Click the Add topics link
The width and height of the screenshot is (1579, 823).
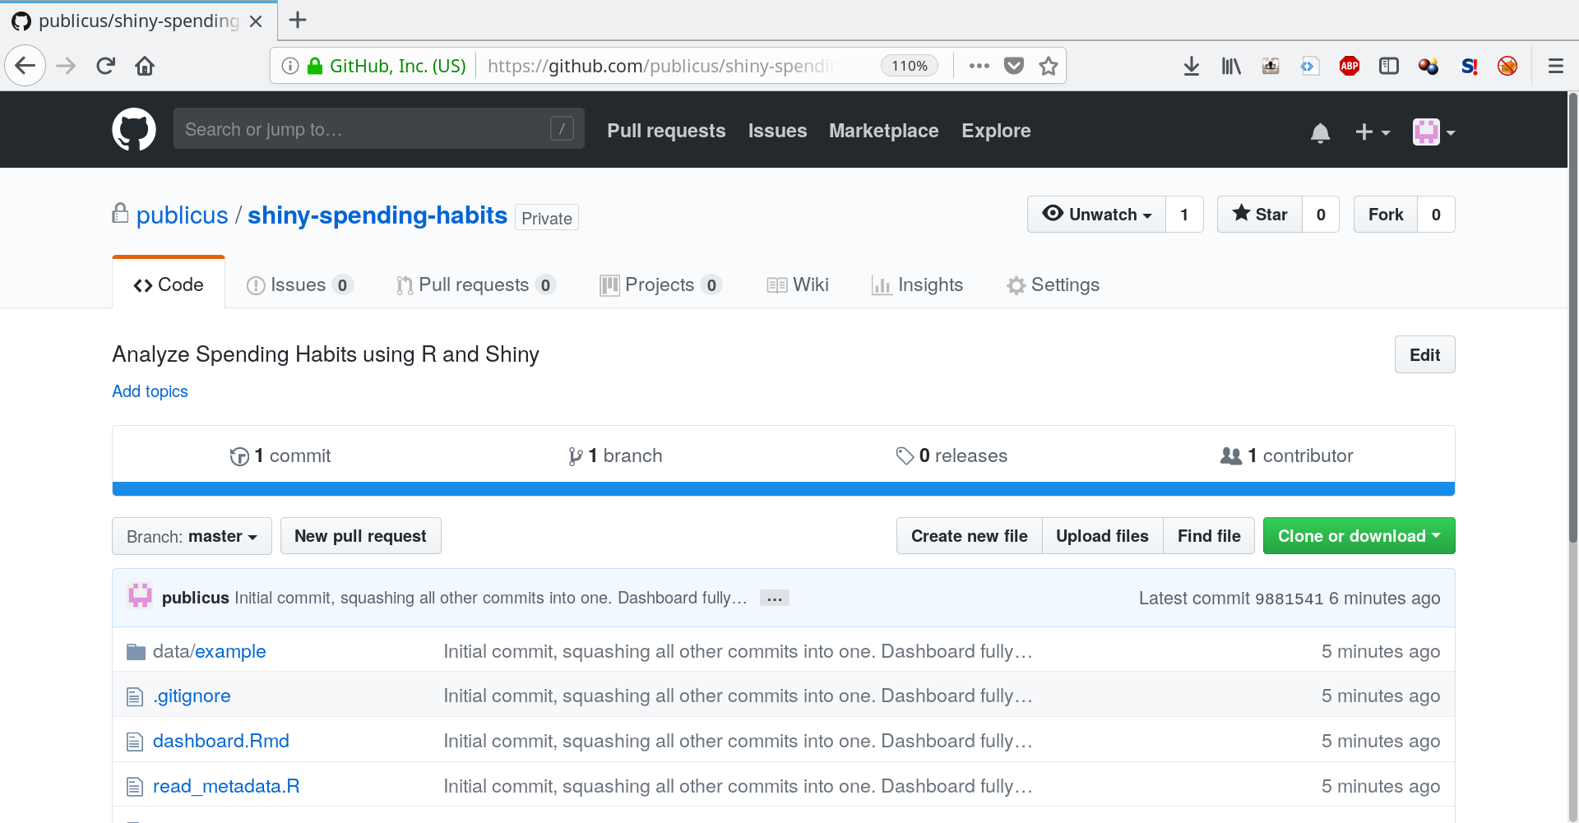point(150,391)
